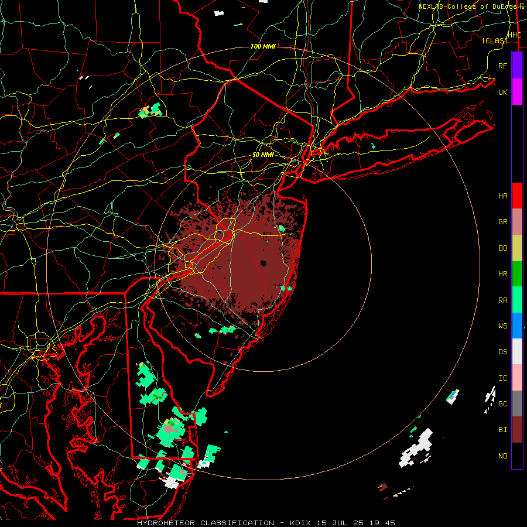Click the 'KDIX' radar site identifier
527x527 pixels.
[300, 523]
